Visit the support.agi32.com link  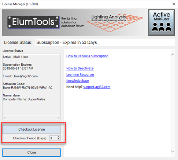97,87
